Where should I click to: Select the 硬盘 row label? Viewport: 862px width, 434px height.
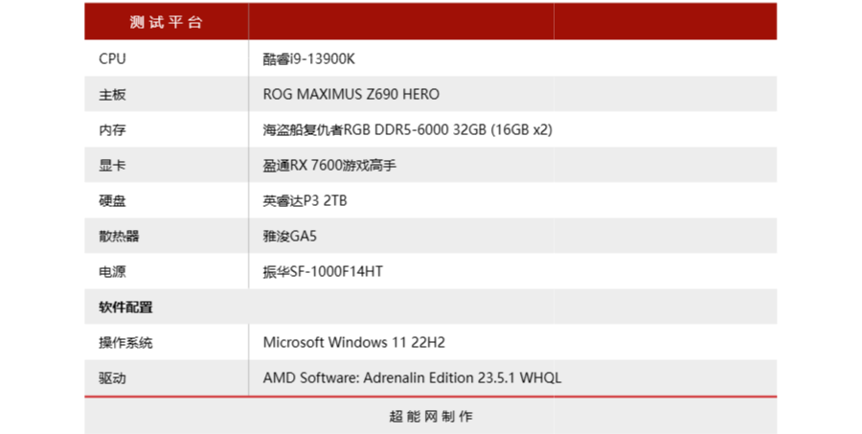112,201
